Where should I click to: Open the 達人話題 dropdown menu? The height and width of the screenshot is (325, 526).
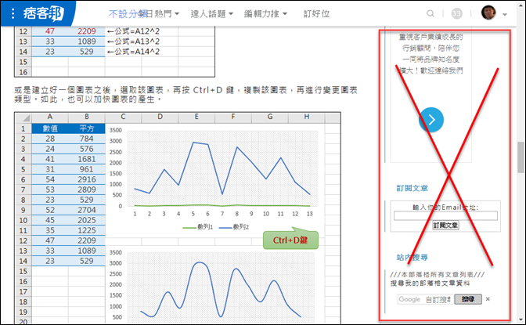coord(211,14)
